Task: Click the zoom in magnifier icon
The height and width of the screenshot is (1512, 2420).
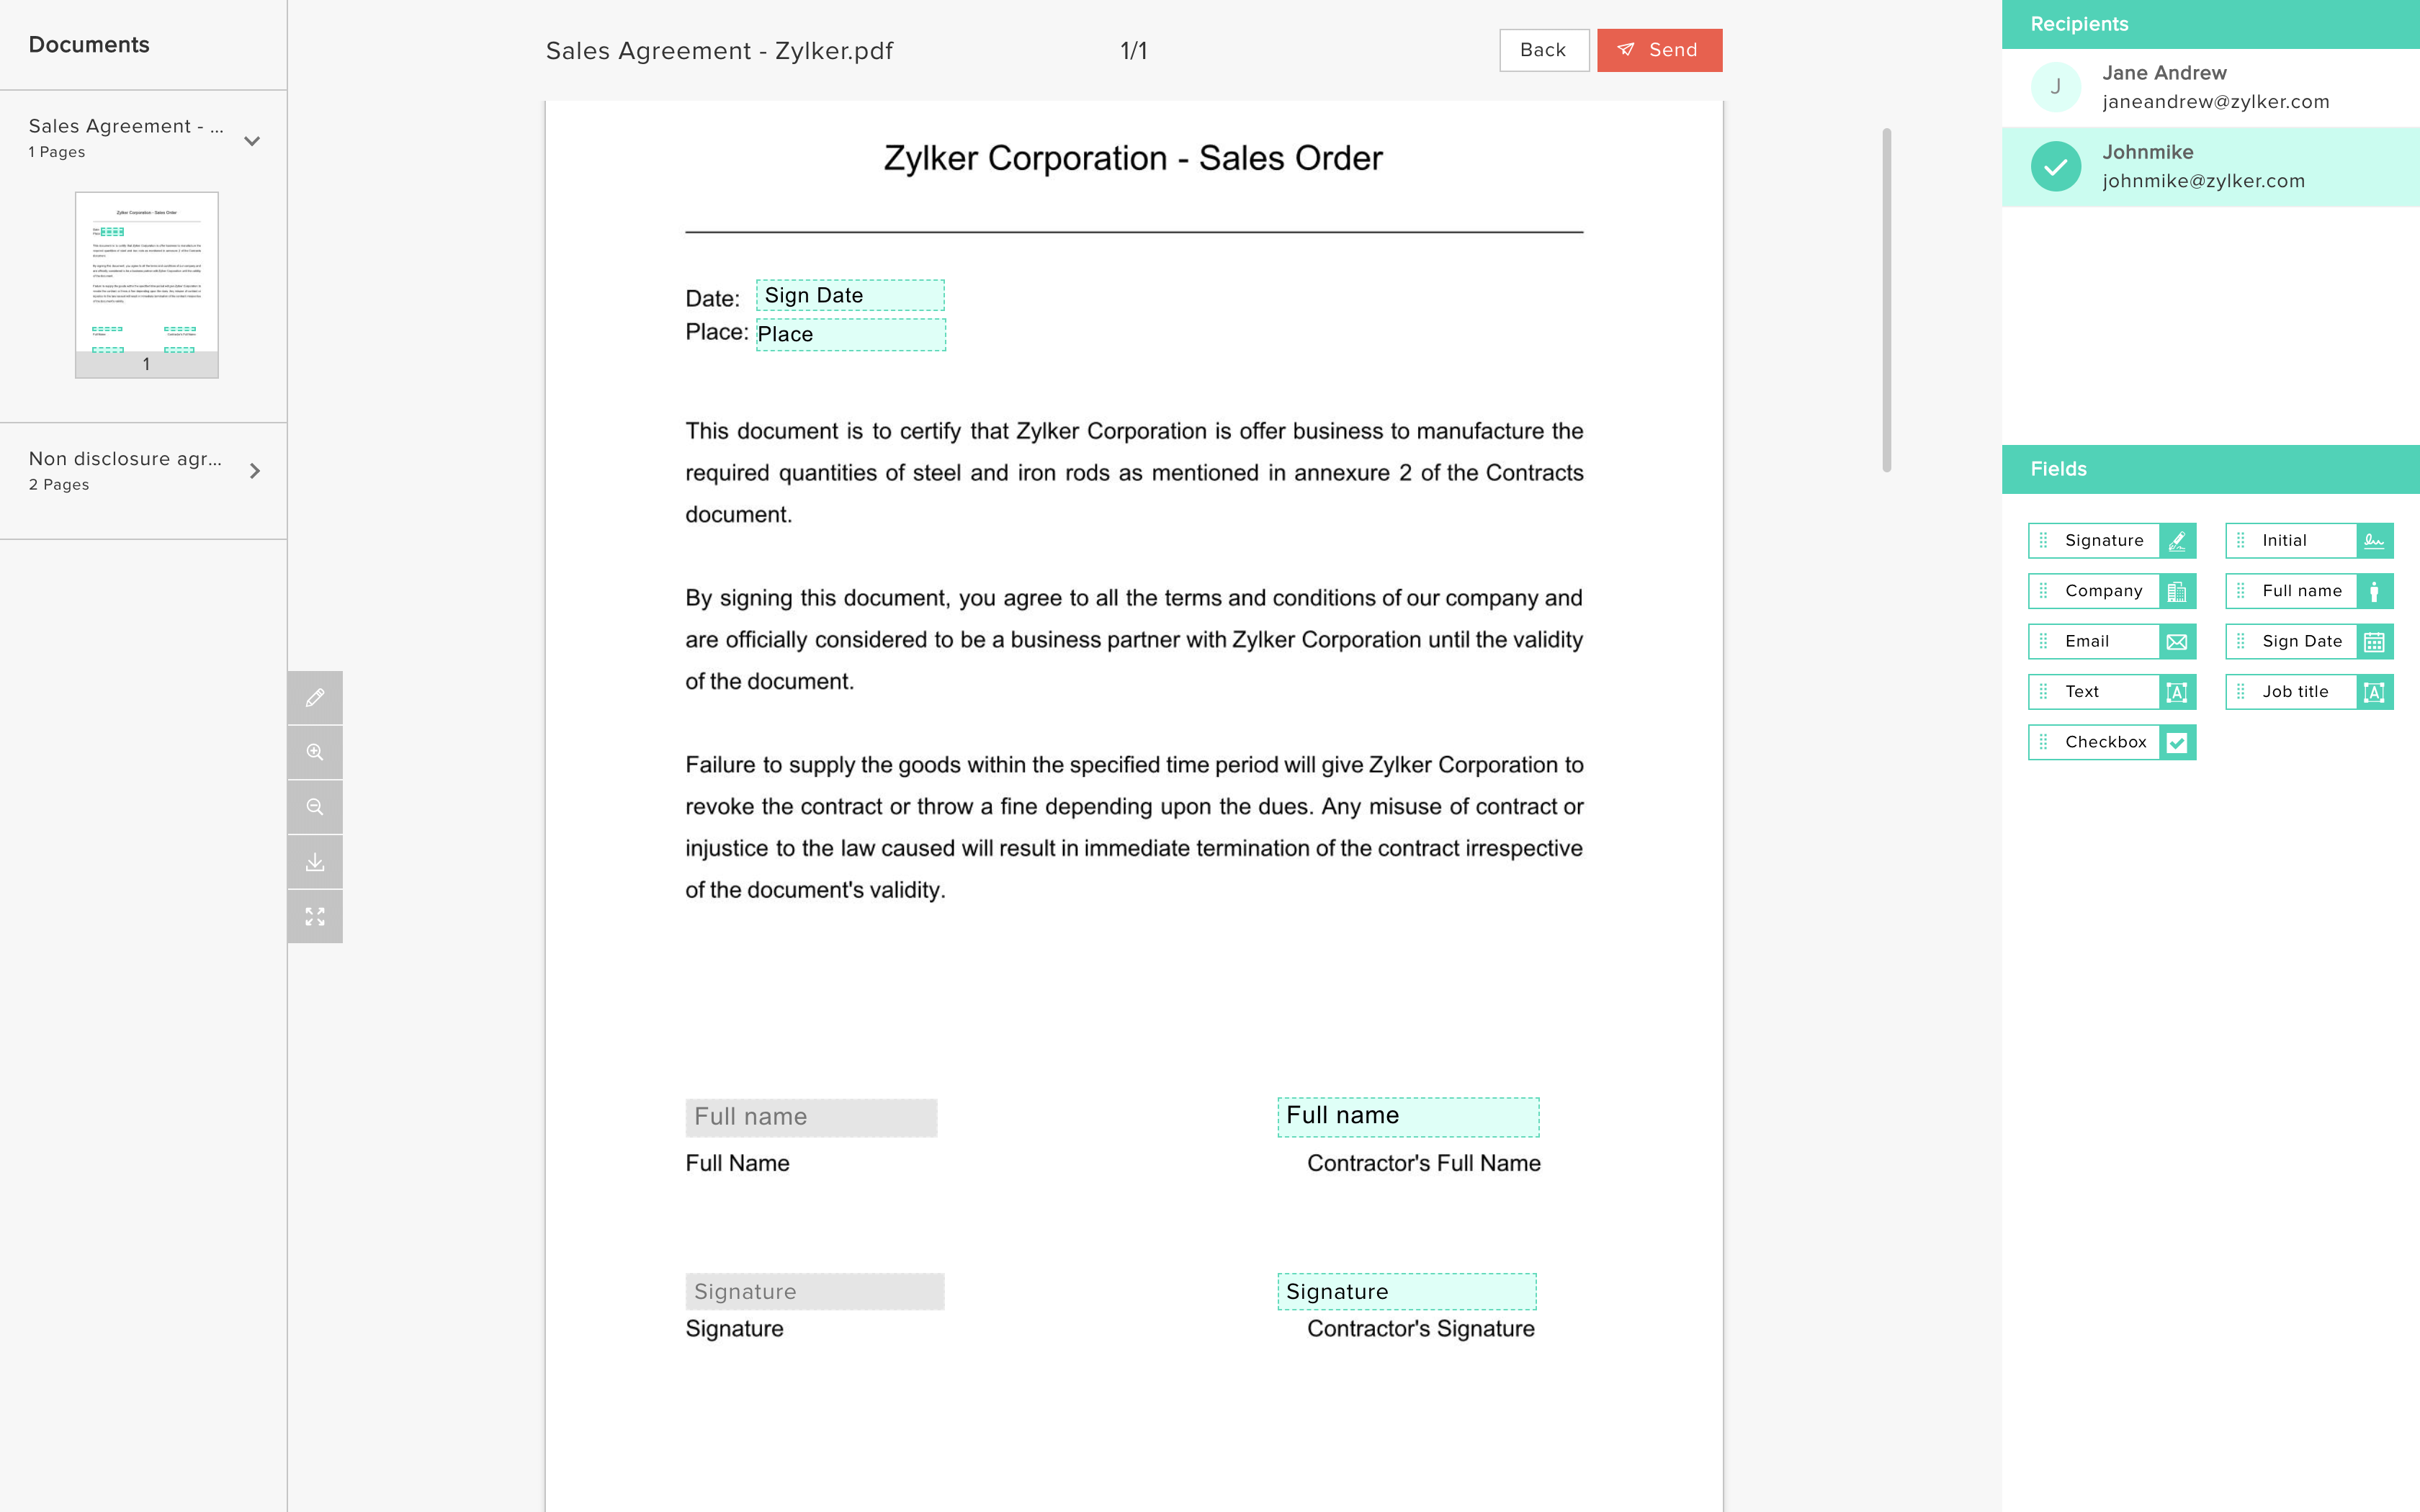Action: coord(315,752)
